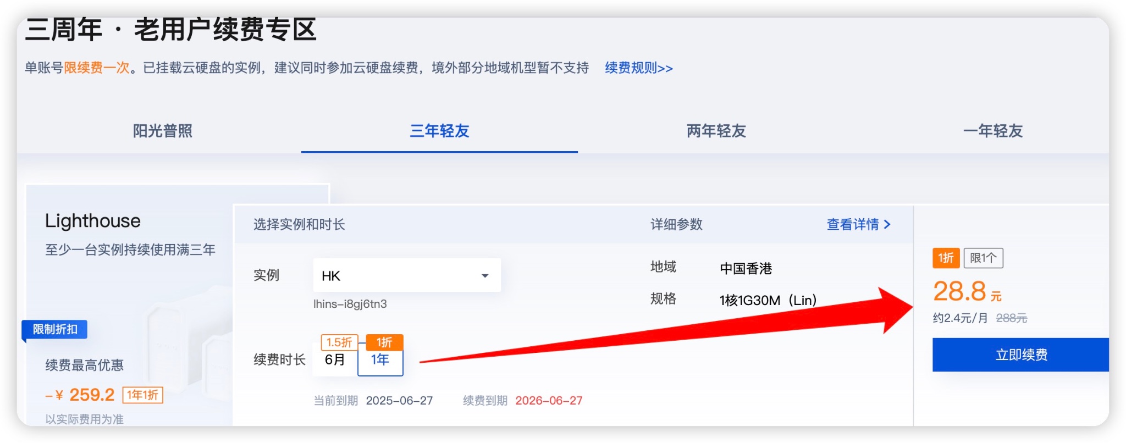The width and height of the screenshot is (1126, 443).
Task: Click the 28.8 元 price
Action: point(967,291)
